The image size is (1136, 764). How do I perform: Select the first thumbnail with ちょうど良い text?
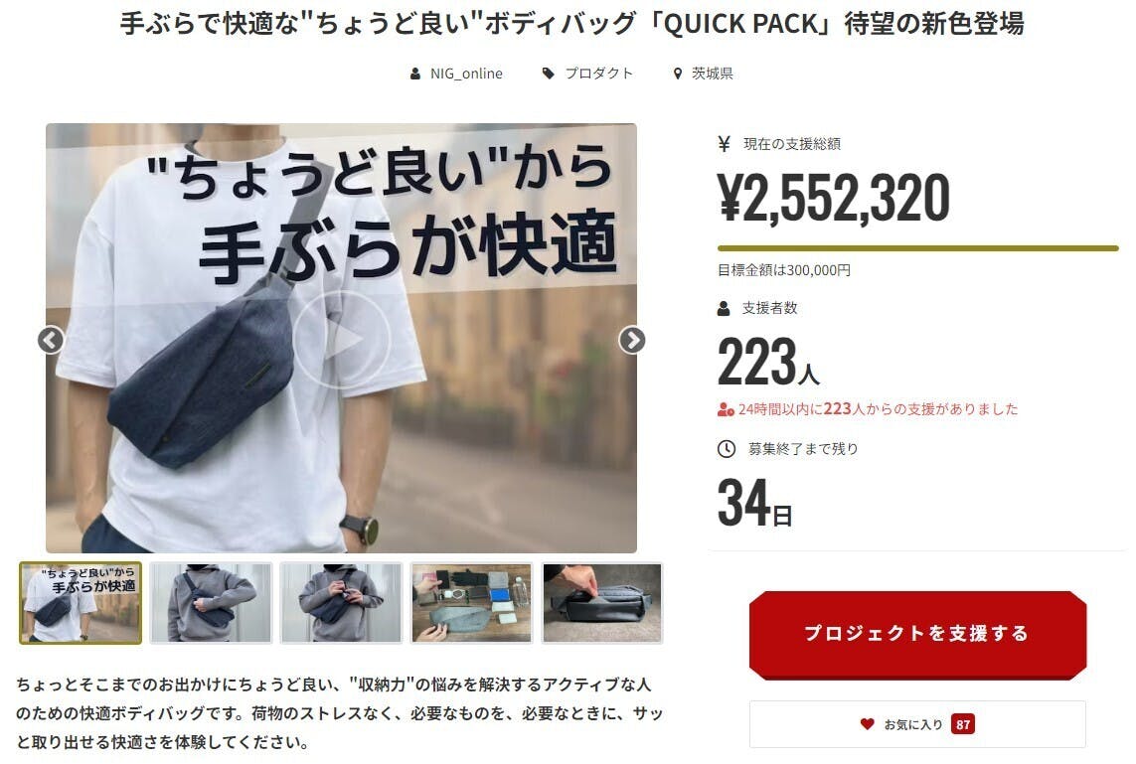coord(81,603)
